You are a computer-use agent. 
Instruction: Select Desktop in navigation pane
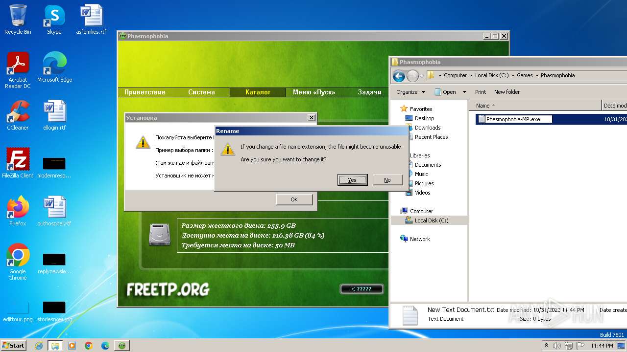coord(424,118)
